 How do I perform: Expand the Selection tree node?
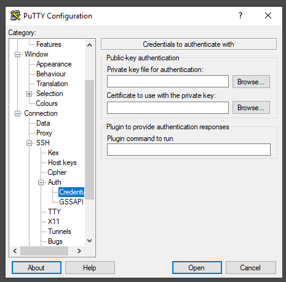30,94
